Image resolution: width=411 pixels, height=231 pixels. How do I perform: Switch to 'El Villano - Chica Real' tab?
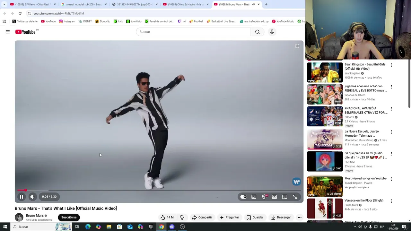pos(32,4)
